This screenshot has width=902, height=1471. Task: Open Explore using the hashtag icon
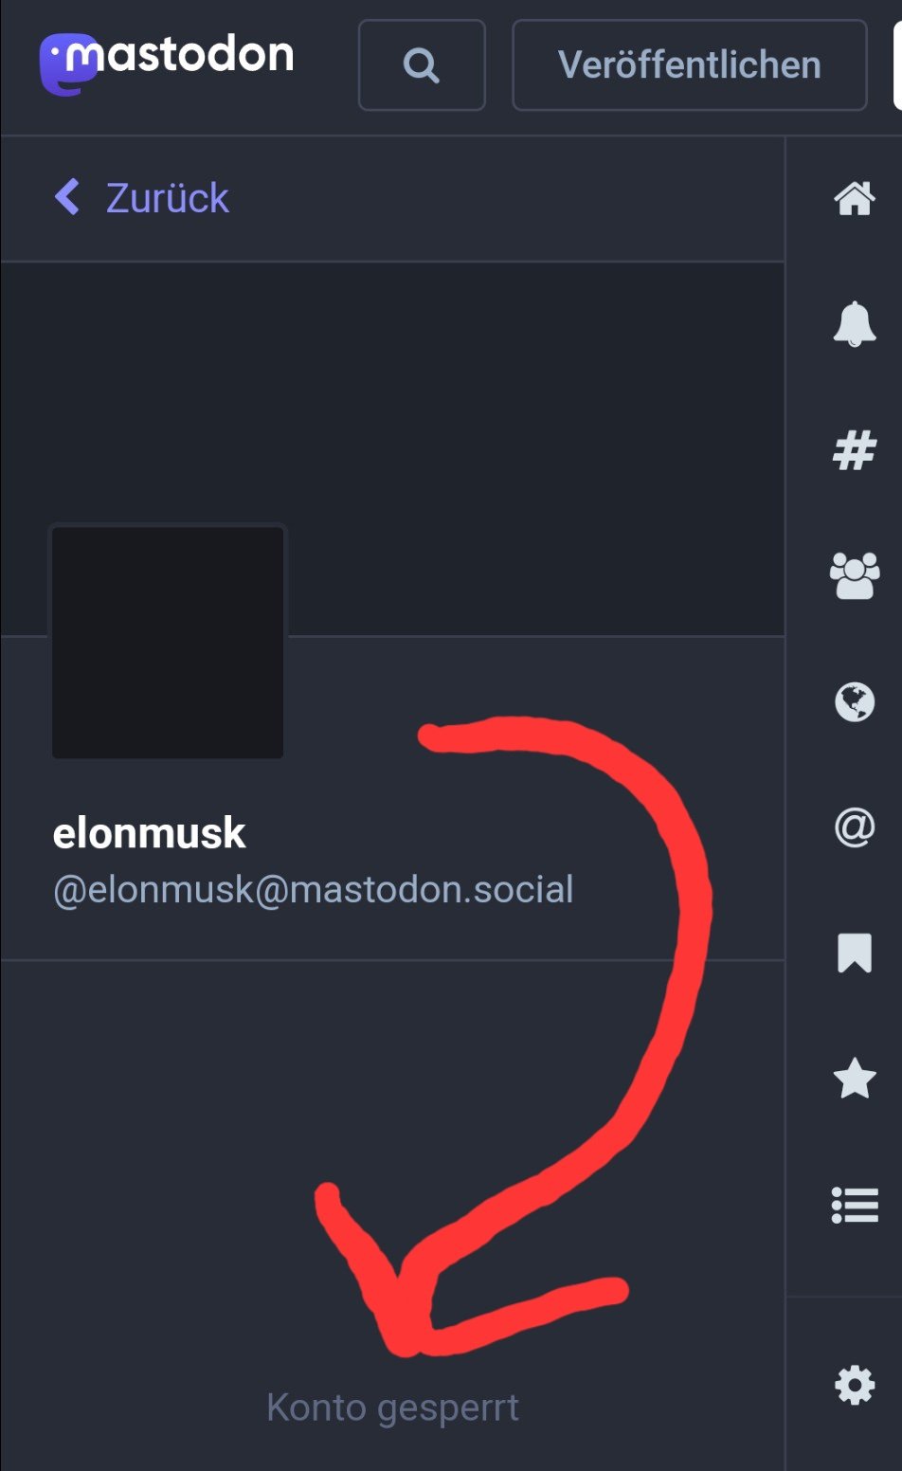point(854,450)
